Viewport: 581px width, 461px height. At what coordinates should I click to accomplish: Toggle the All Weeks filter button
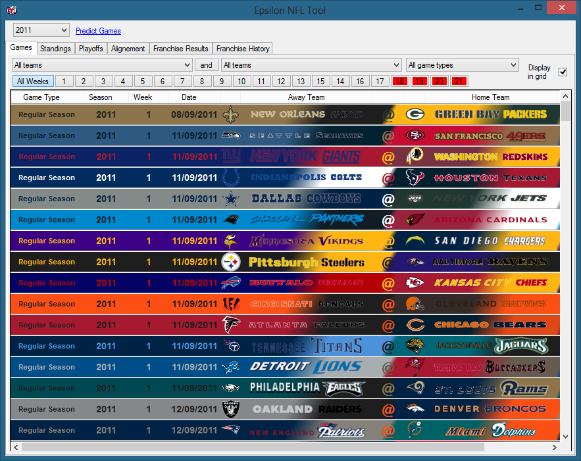(x=33, y=82)
